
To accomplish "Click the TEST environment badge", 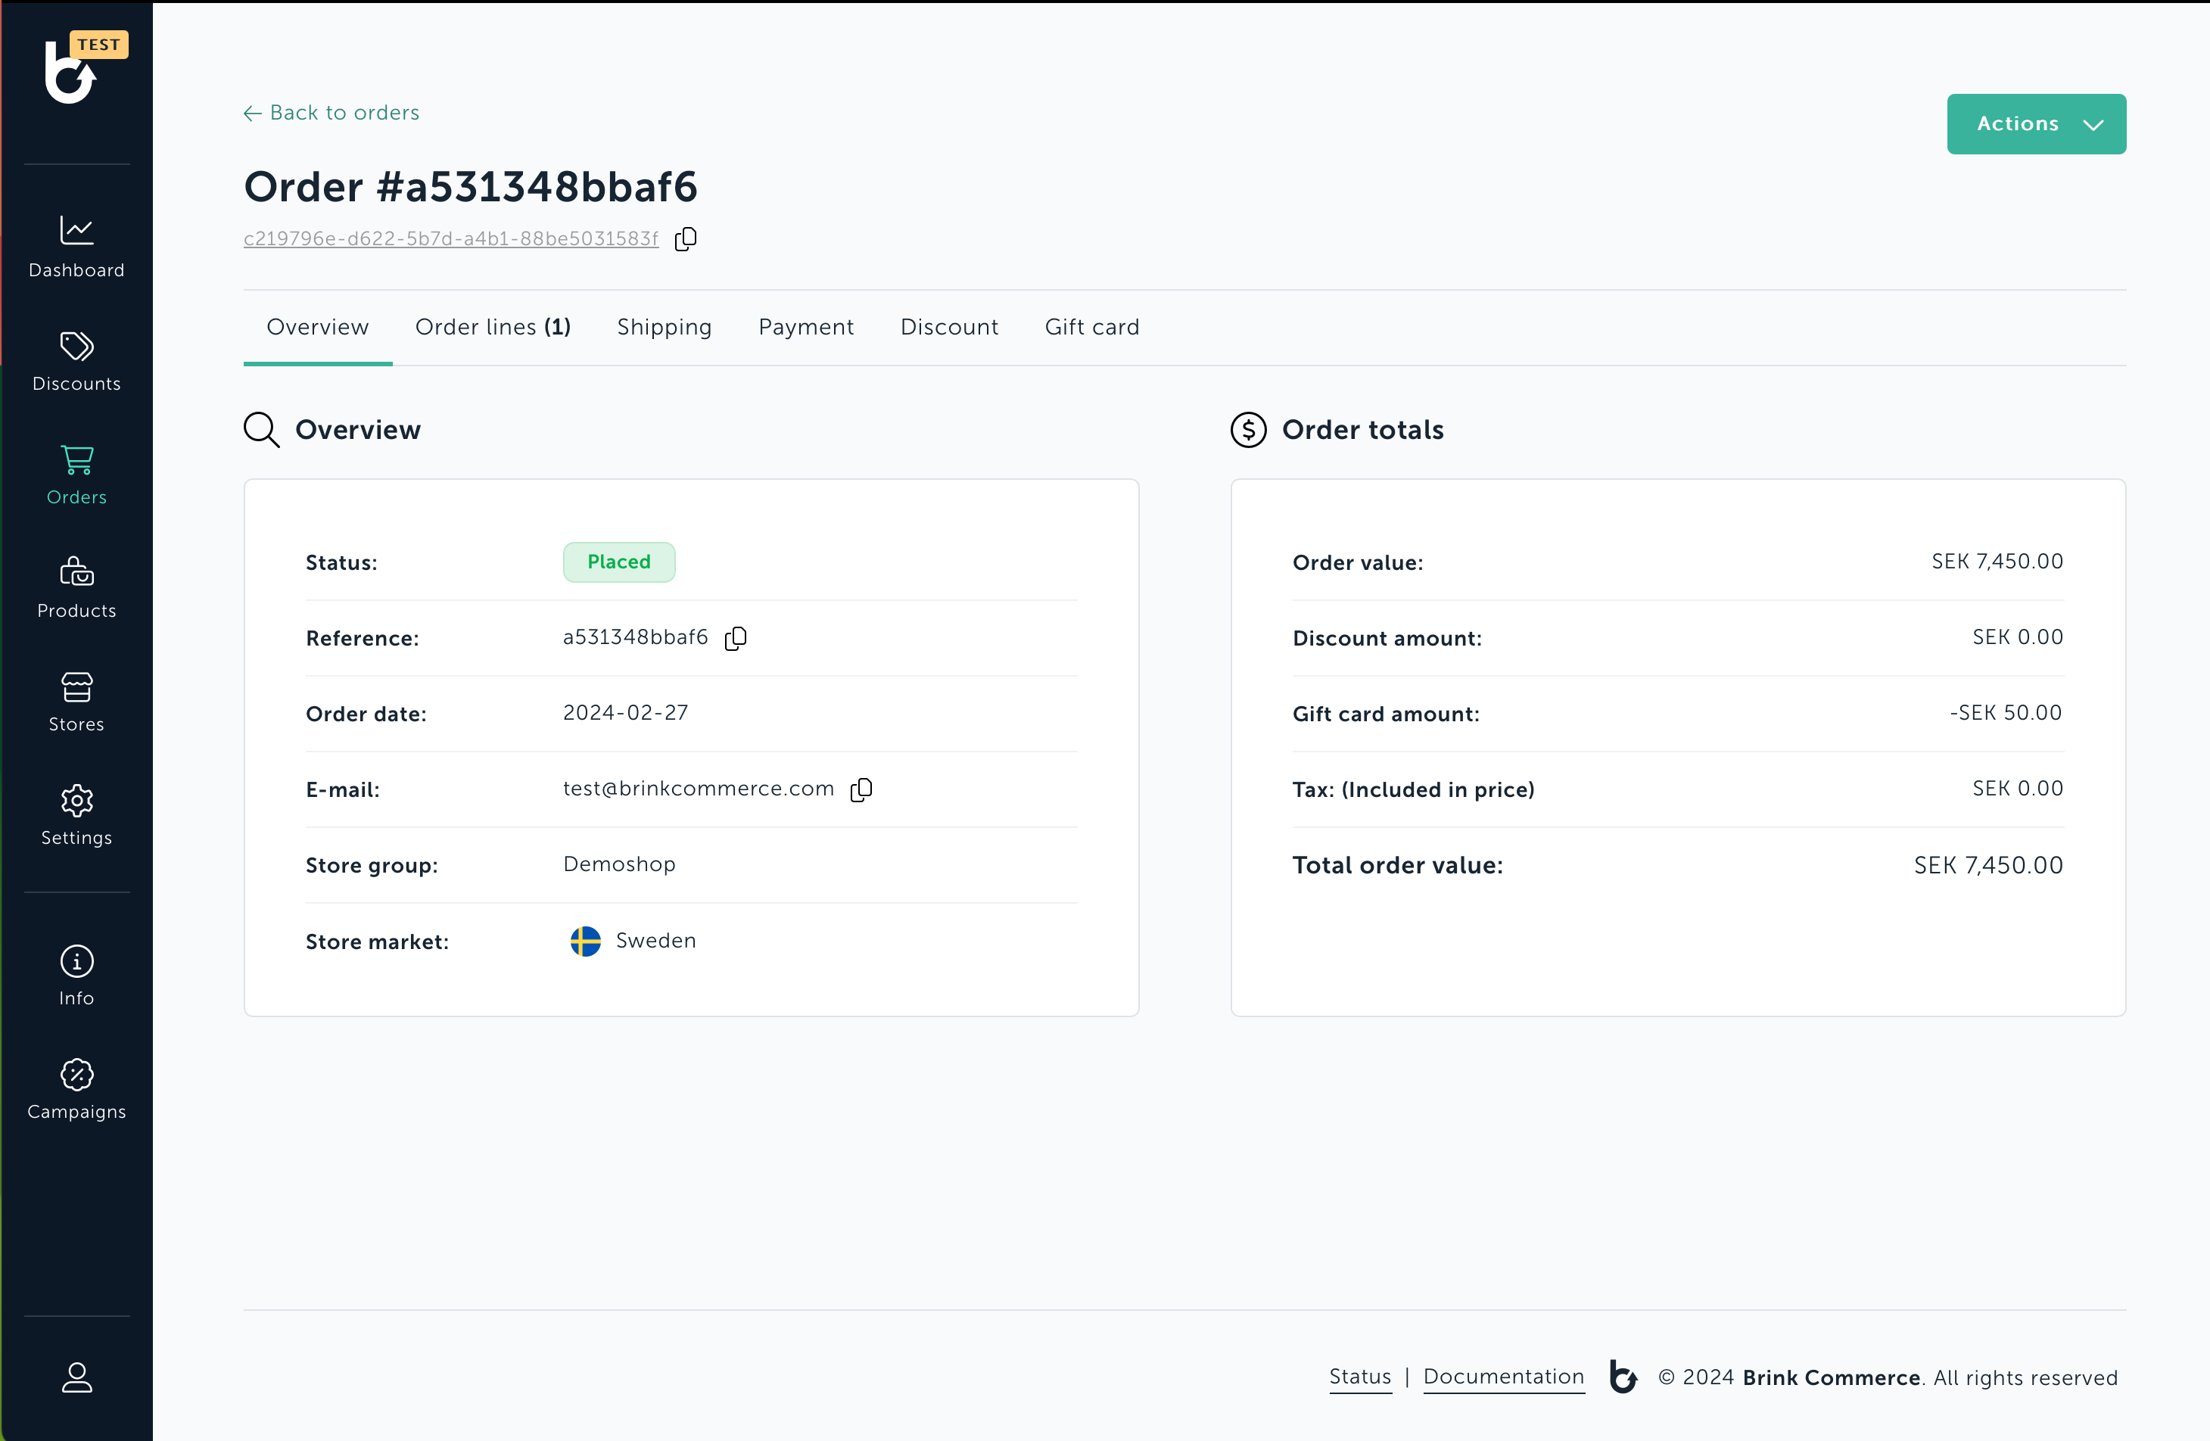I will (99, 45).
